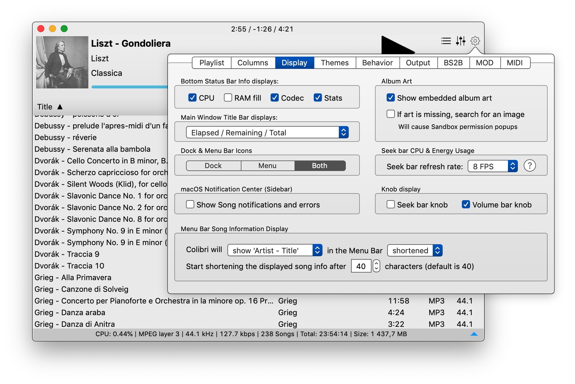Select the Menu segment button
This screenshot has width=575, height=384.
tap(267, 166)
